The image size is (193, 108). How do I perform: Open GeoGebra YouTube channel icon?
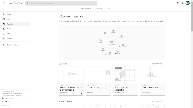(9, 101)
